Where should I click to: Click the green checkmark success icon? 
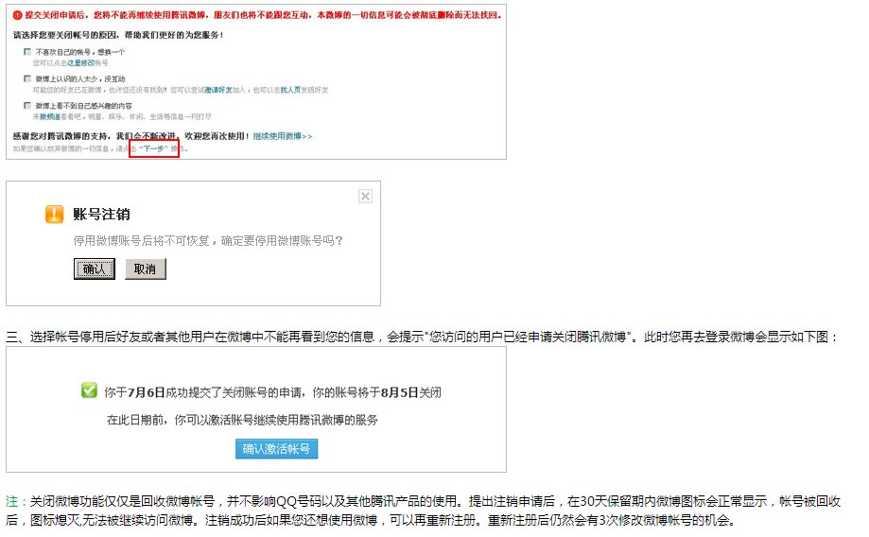pos(89,390)
